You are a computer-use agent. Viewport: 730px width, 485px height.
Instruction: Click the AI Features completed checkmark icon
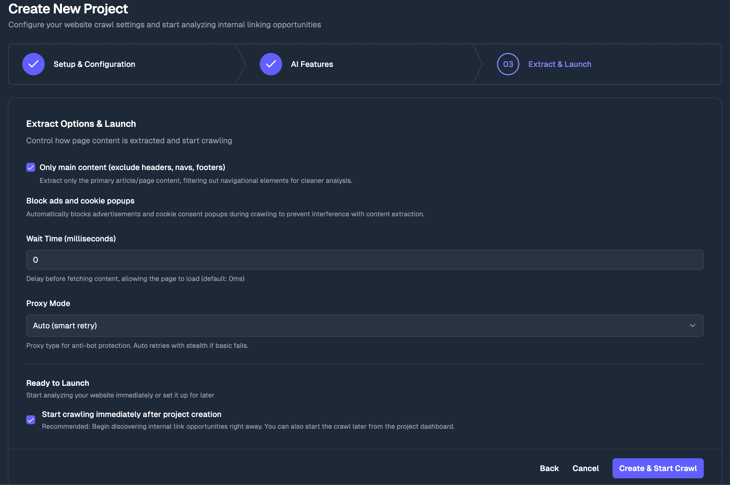pyautogui.click(x=270, y=64)
